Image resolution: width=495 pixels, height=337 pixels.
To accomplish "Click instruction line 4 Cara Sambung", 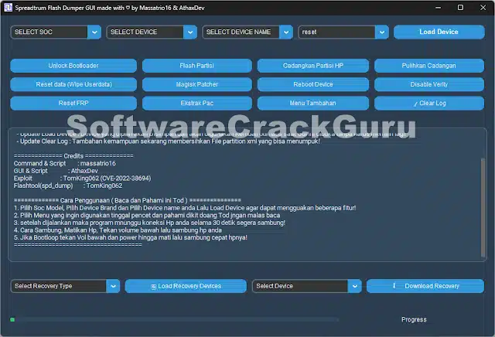I will coord(118,230).
